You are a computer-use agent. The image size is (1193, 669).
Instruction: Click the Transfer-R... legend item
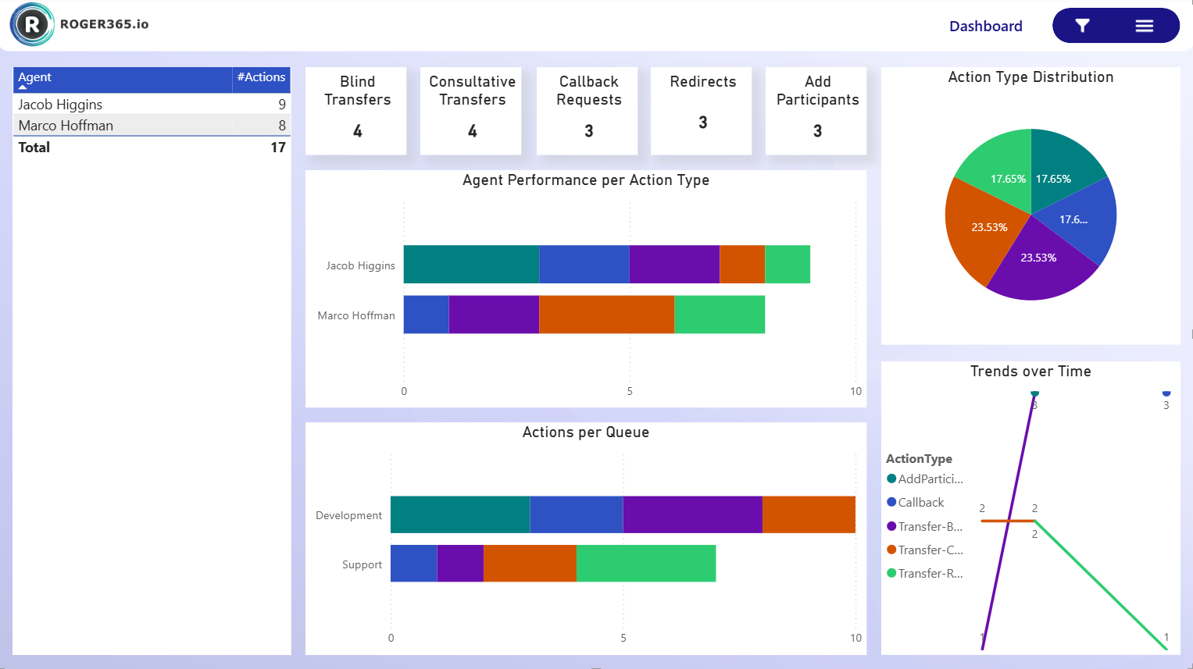(925, 573)
